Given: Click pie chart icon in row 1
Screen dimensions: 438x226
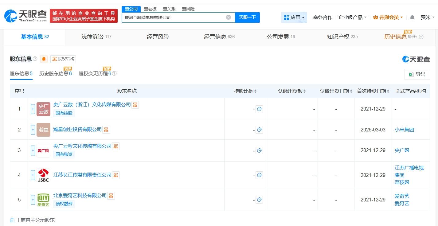Looking at the screenshot, I should pos(259,109).
